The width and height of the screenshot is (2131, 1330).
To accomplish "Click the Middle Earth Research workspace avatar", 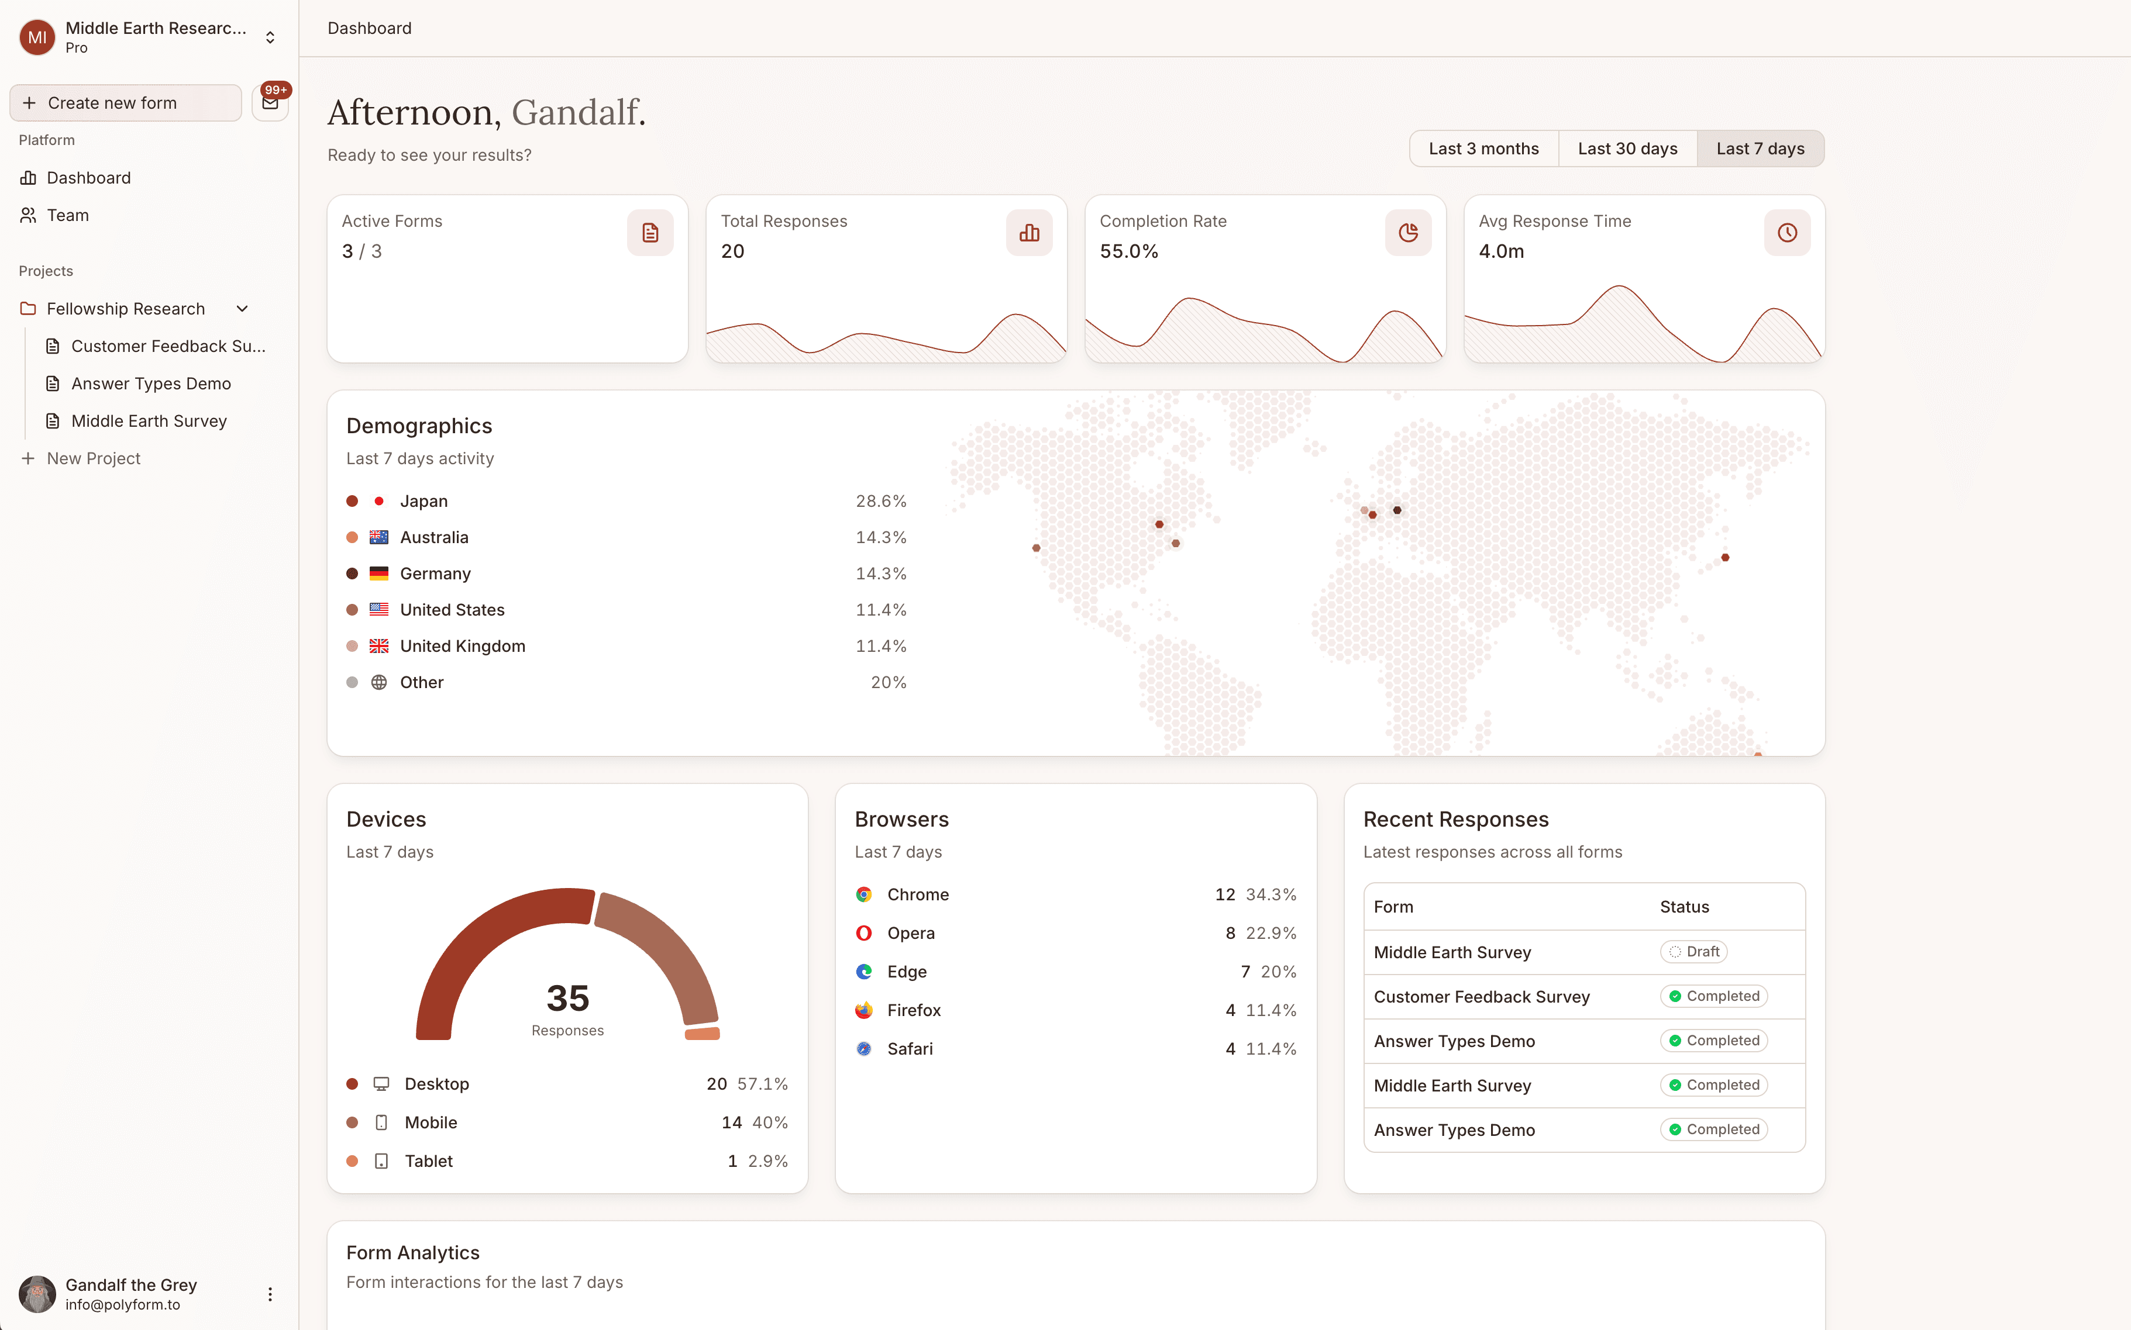I will pos(36,37).
